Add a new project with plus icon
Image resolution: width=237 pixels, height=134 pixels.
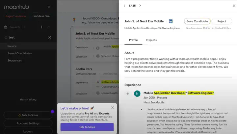[x=42, y=27]
